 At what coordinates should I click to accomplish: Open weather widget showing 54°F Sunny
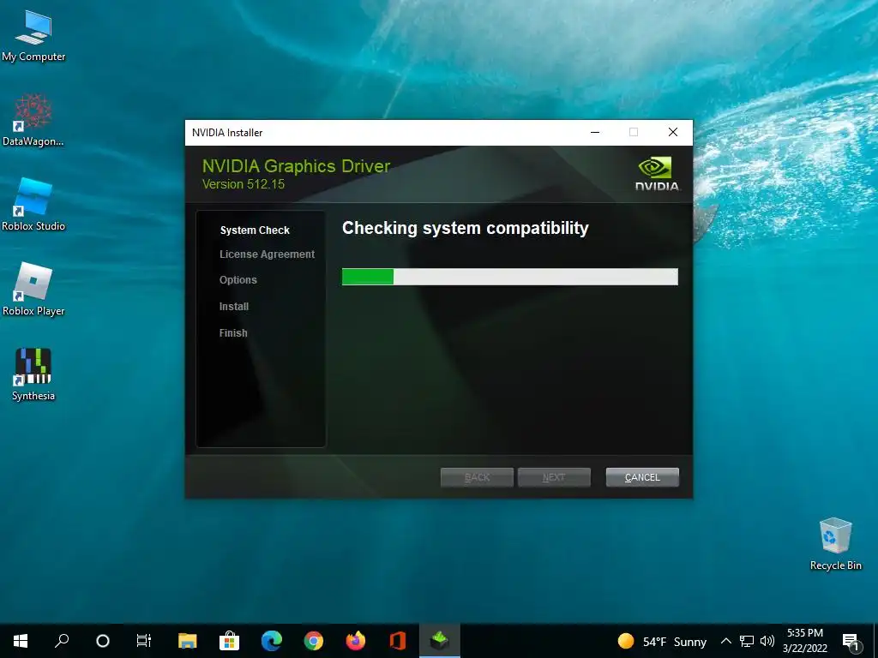coord(662,641)
